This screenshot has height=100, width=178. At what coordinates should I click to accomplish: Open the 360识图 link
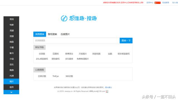69,76
